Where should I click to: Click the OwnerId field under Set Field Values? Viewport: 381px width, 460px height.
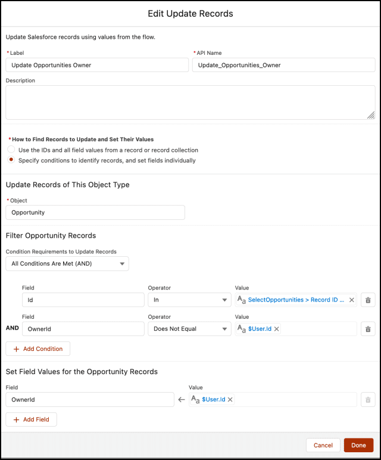[89, 399]
